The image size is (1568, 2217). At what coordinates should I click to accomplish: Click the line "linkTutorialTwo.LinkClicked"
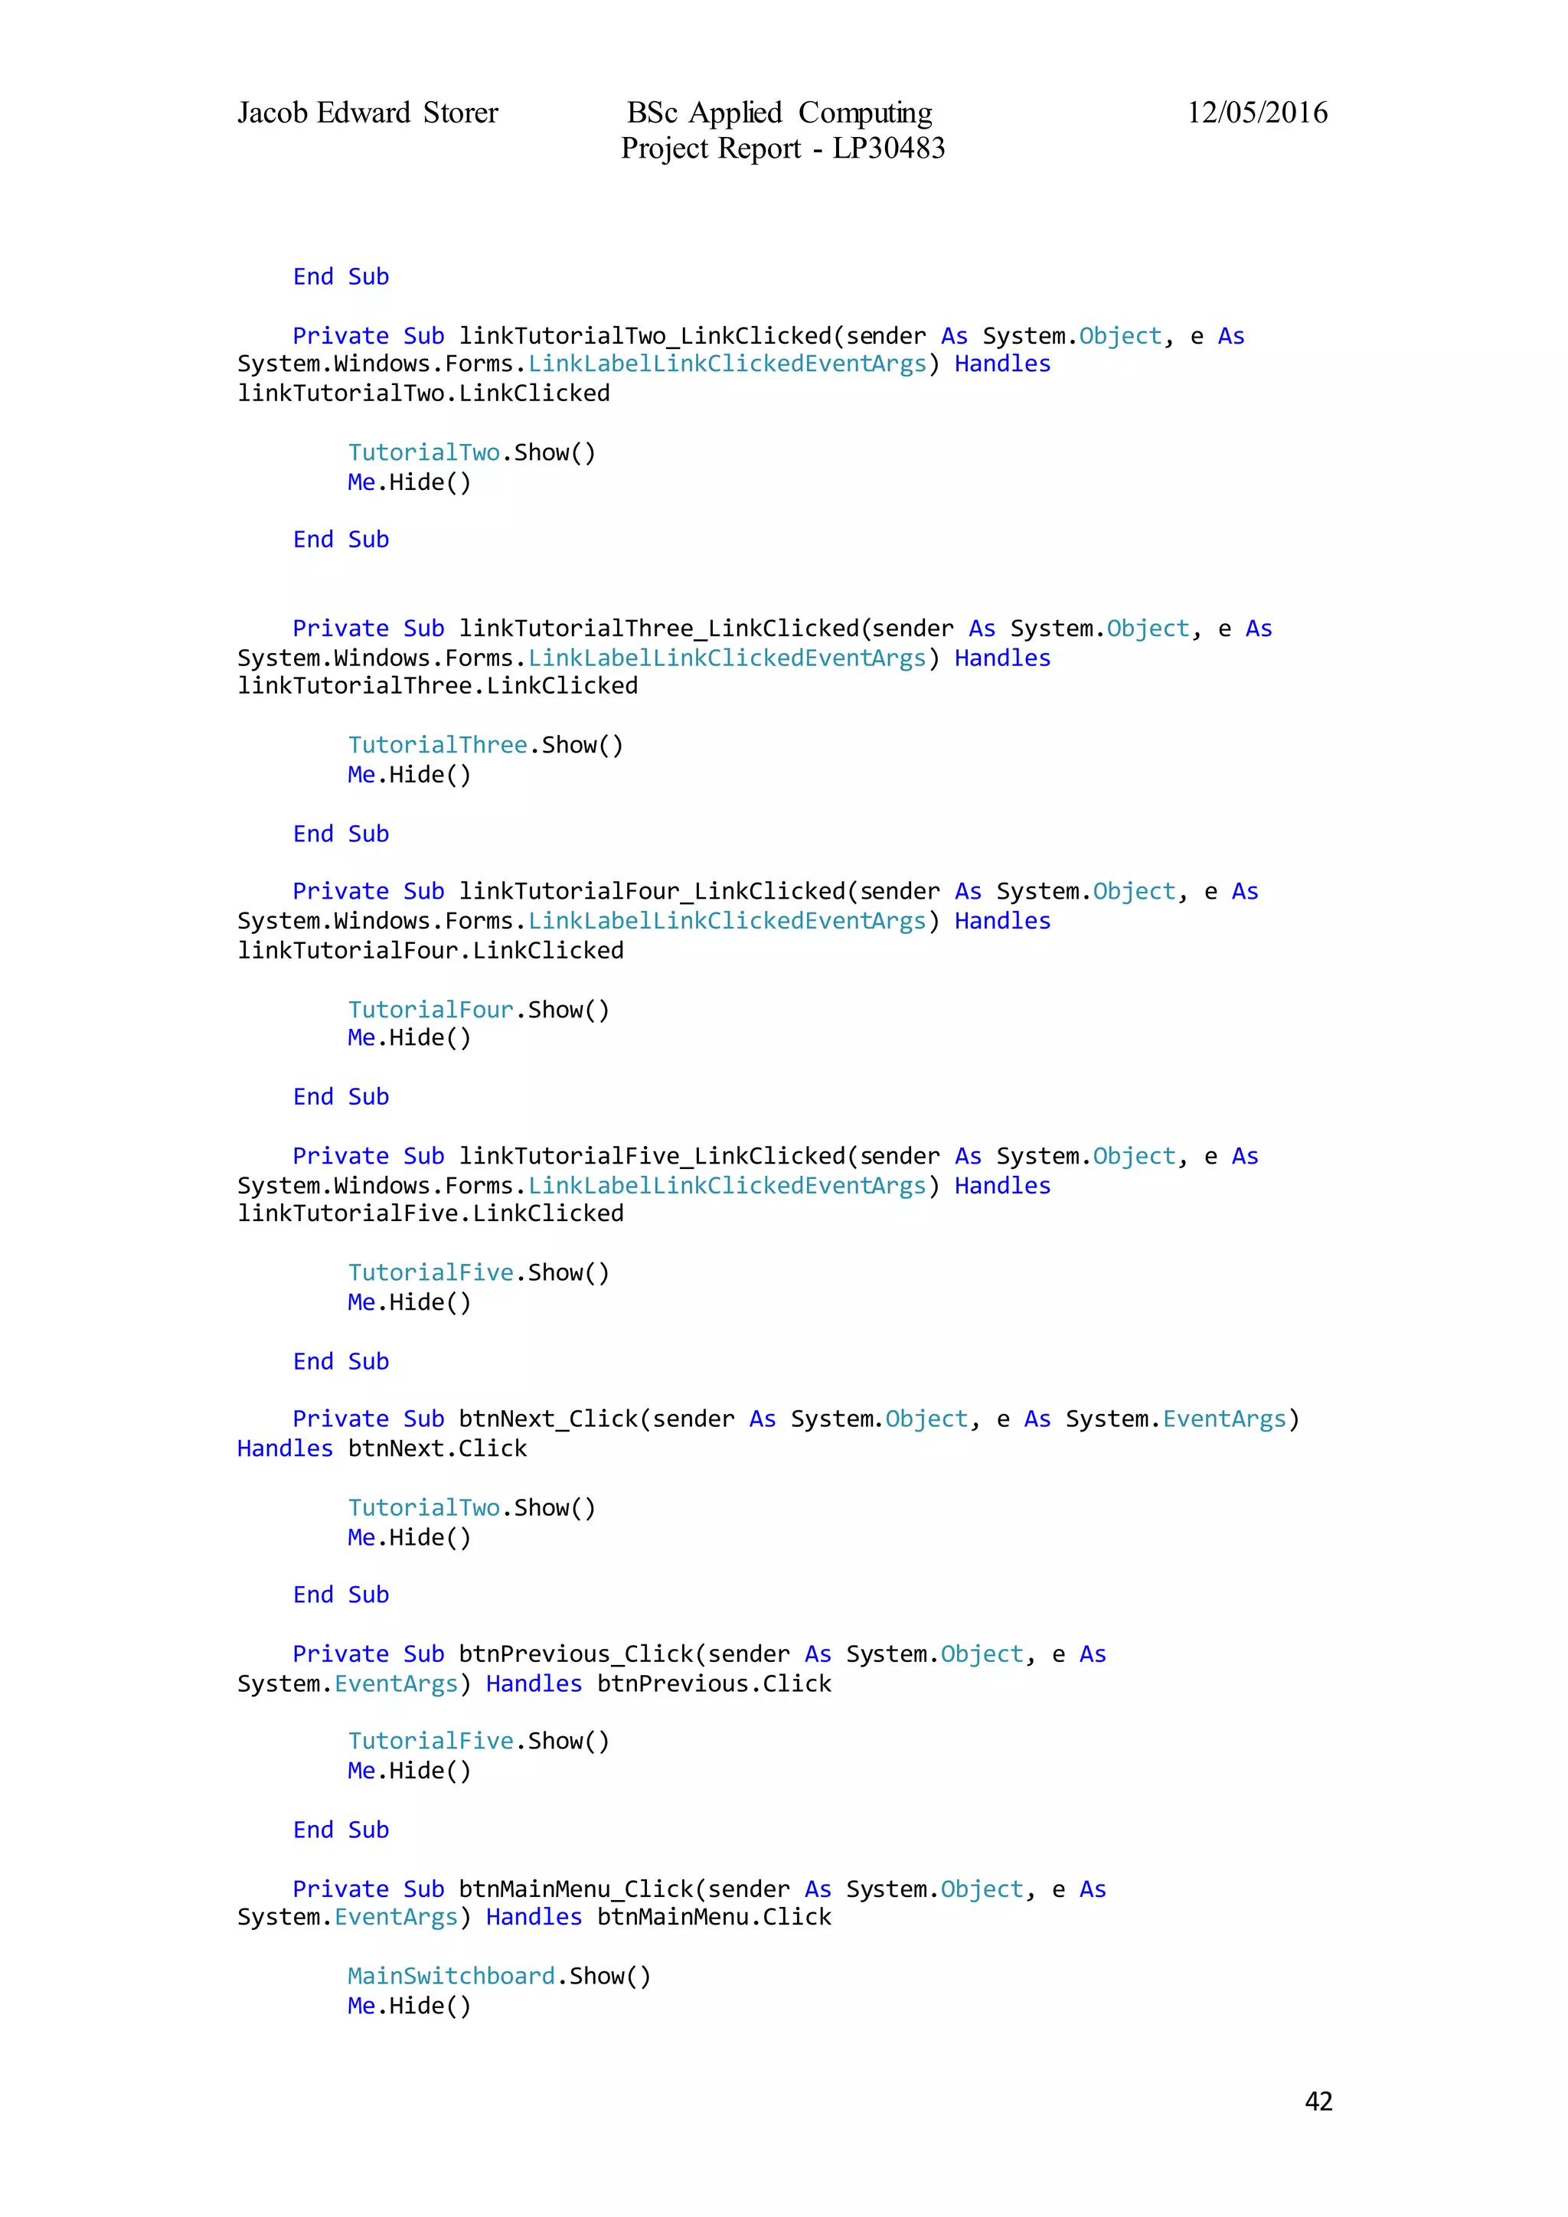coord(424,393)
